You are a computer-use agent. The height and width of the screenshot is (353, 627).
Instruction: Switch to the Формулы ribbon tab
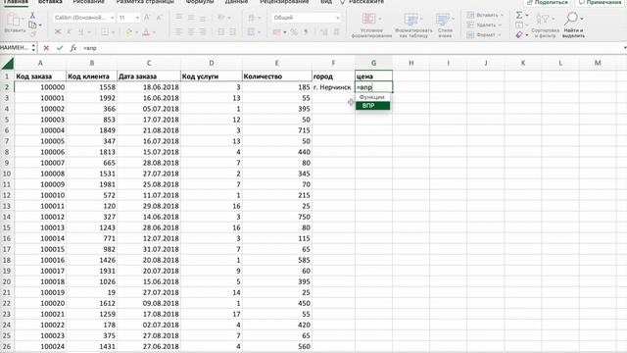point(200,2)
